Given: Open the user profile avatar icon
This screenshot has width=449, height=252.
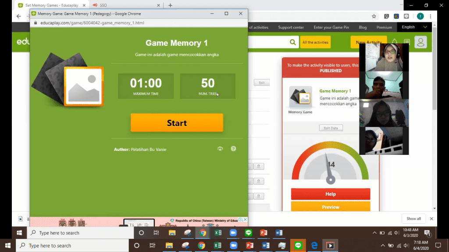Looking at the screenshot, I should [x=420, y=42].
